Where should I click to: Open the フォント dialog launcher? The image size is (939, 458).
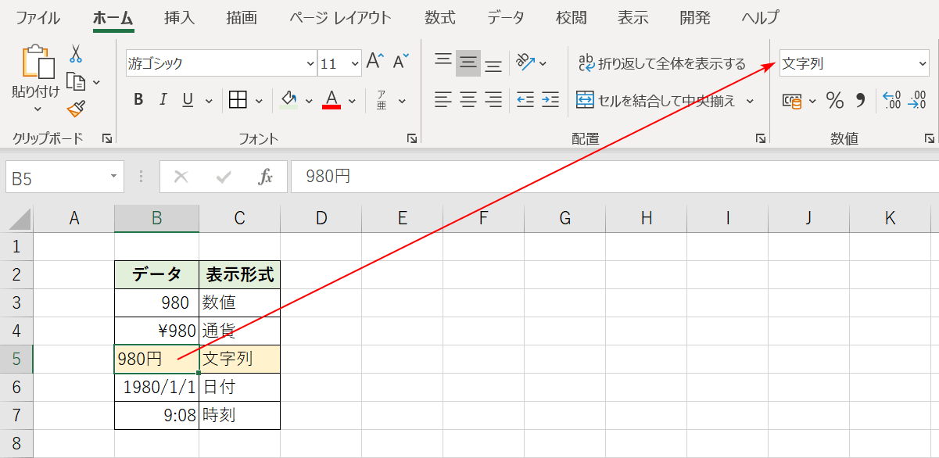pos(412,138)
